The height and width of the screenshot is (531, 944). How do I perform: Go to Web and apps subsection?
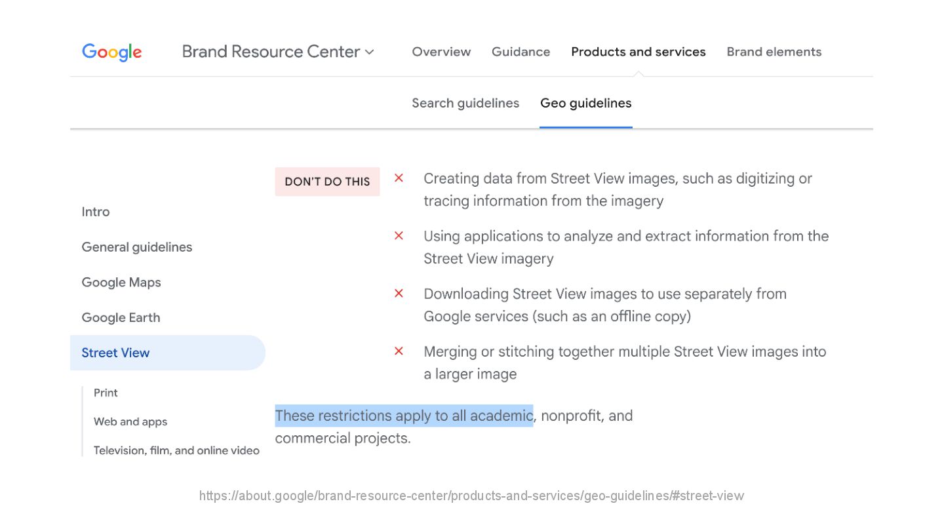[130, 422]
